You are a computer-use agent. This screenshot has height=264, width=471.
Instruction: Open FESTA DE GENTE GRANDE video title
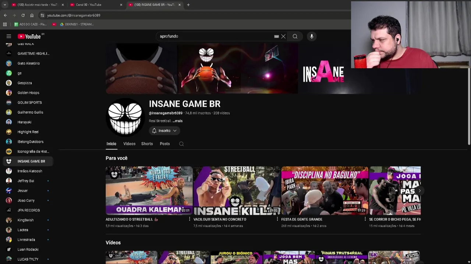click(x=302, y=219)
